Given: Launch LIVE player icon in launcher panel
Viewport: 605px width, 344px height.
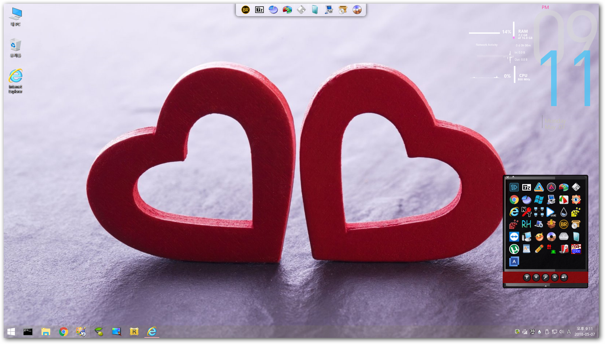Looking at the screenshot, I should coord(551,212).
